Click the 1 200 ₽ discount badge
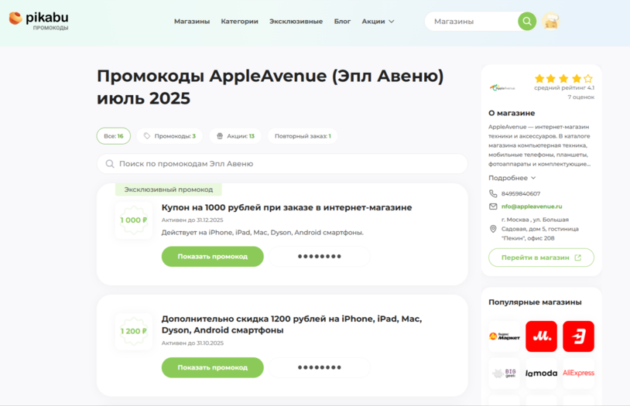The height and width of the screenshot is (406, 630). (134, 331)
